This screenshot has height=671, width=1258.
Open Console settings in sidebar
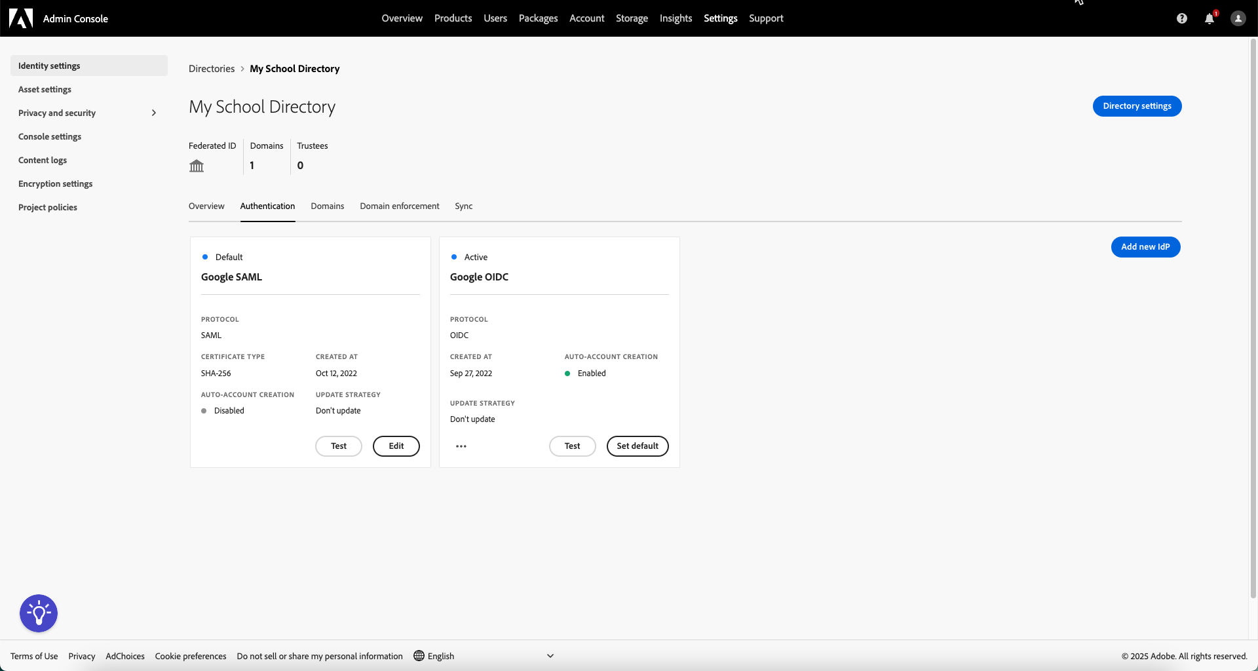tap(89, 136)
